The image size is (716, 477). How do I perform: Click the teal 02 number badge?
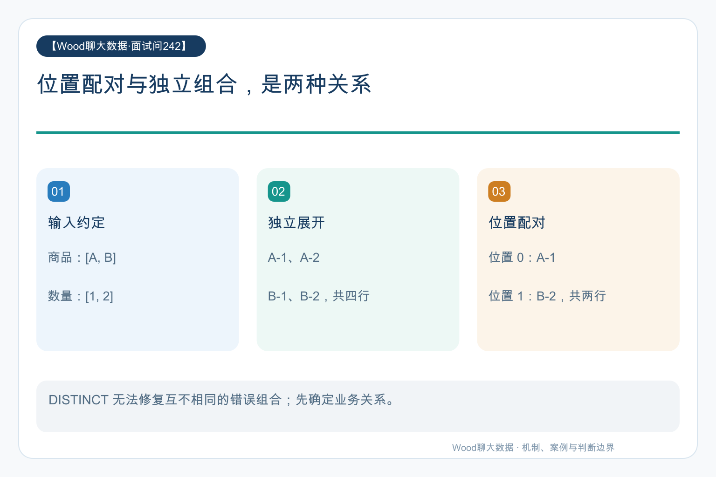click(279, 191)
